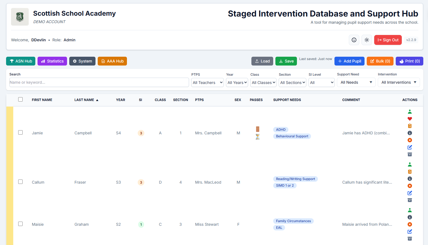Click the orange clipboard icon for Callum Fraser
Screen dimensions: 428x245
(x=410, y=172)
